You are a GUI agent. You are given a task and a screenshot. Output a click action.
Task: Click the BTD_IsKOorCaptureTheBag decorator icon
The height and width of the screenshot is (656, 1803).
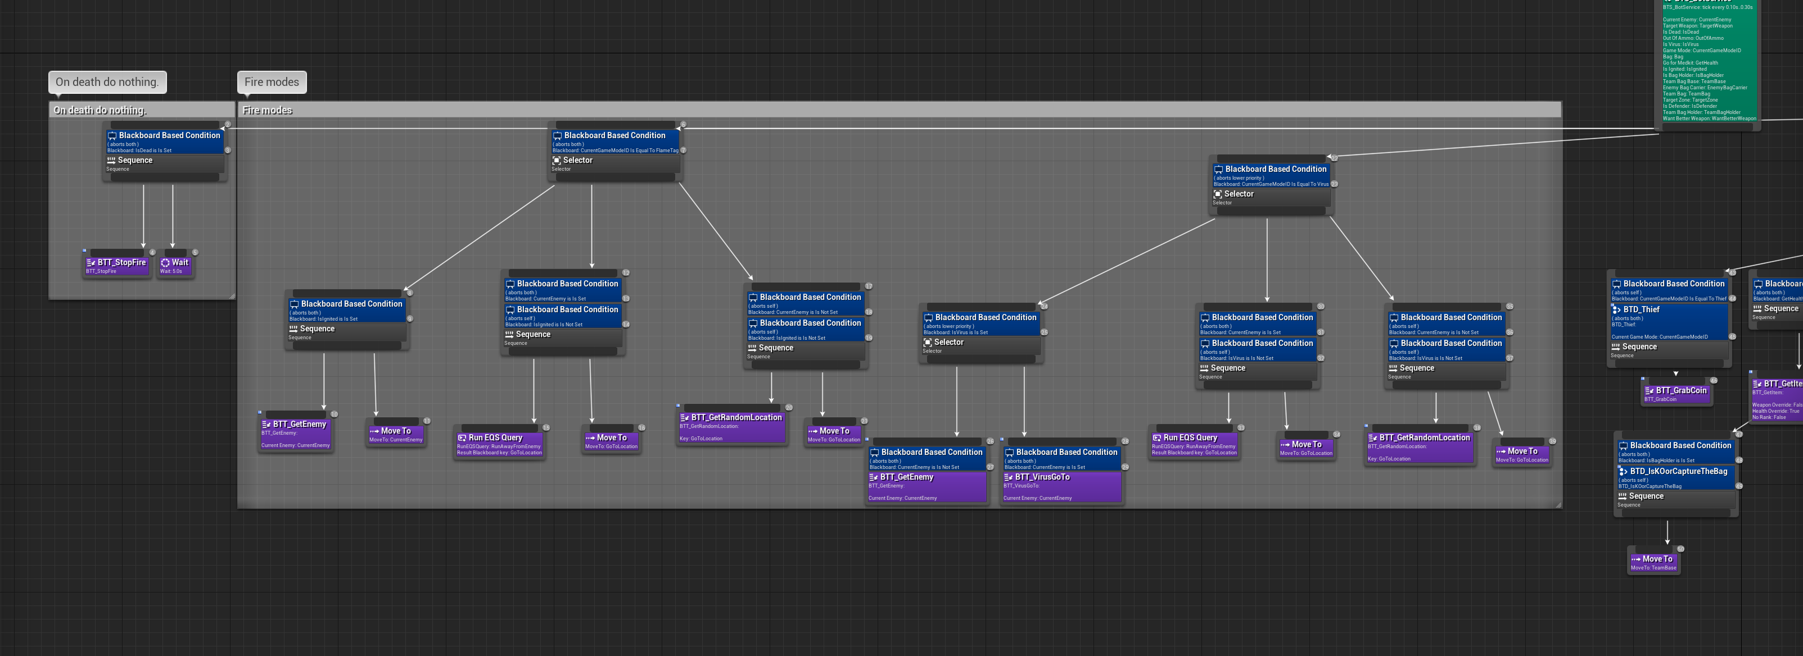[x=1623, y=472]
